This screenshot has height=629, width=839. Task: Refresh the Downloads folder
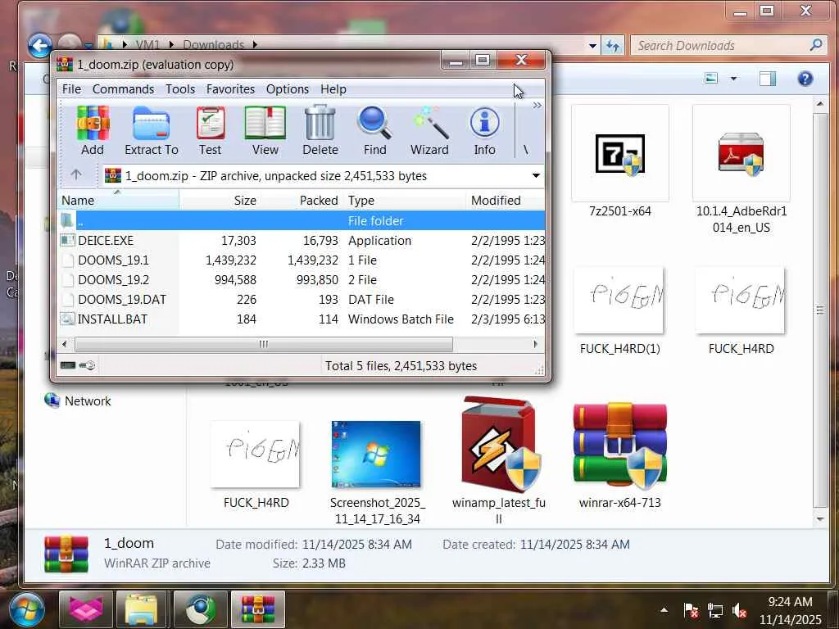[x=613, y=46]
